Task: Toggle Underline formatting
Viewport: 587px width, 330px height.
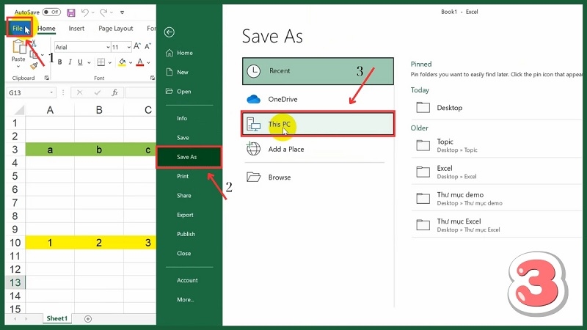Action: pyautogui.click(x=80, y=62)
